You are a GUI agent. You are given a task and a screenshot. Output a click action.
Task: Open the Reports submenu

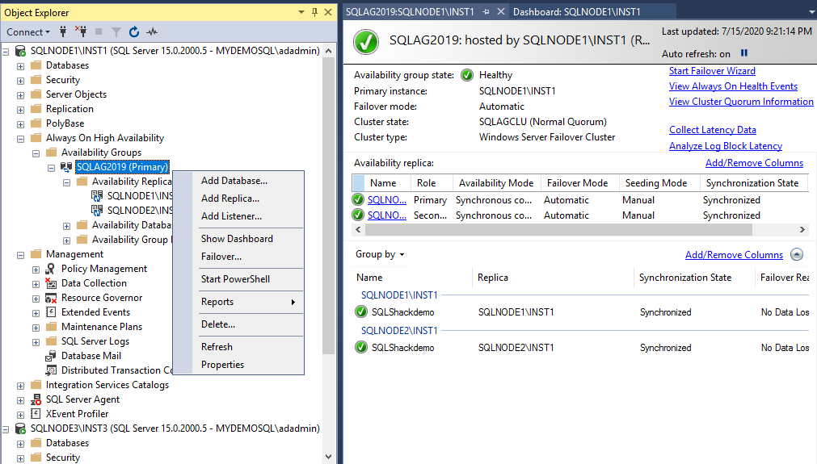[238, 302]
